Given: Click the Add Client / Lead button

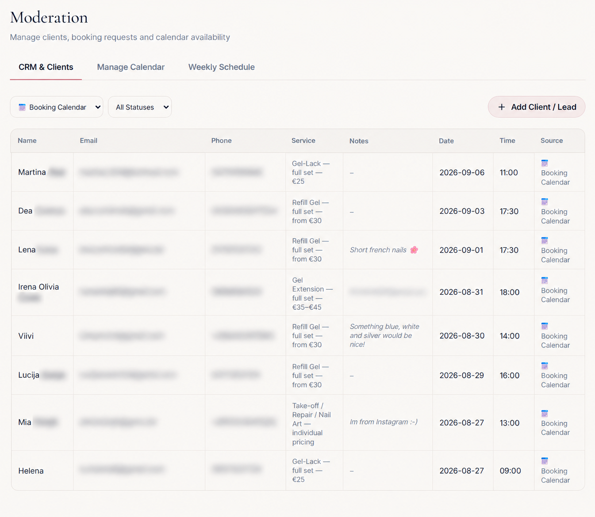Looking at the screenshot, I should [x=537, y=107].
